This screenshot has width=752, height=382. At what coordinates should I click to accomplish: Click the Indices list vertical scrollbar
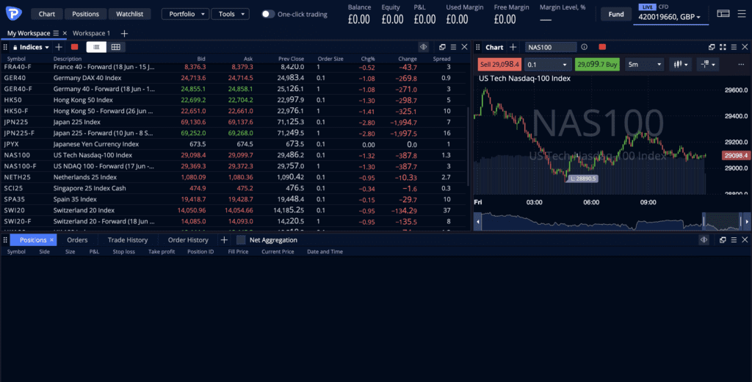point(468,145)
